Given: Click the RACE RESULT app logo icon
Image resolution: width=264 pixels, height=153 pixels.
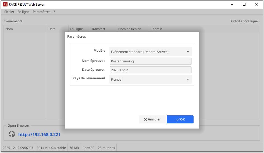Looking at the screenshot, I should [x=5, y=4].
